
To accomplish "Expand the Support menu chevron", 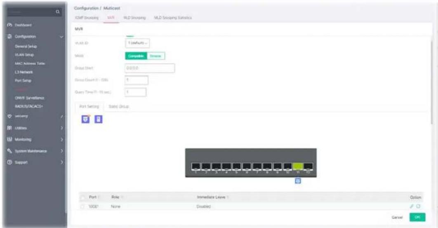I will click(62, 162).
